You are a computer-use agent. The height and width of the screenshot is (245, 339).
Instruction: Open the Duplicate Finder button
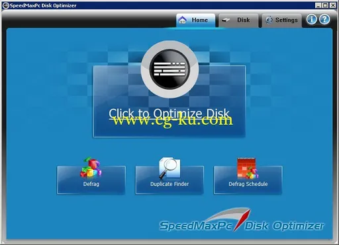(x=169, y=180)
